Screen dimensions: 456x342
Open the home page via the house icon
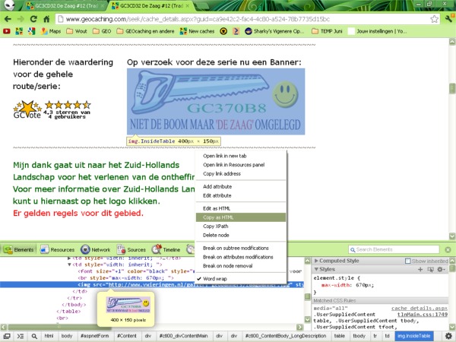coord(46,19)
